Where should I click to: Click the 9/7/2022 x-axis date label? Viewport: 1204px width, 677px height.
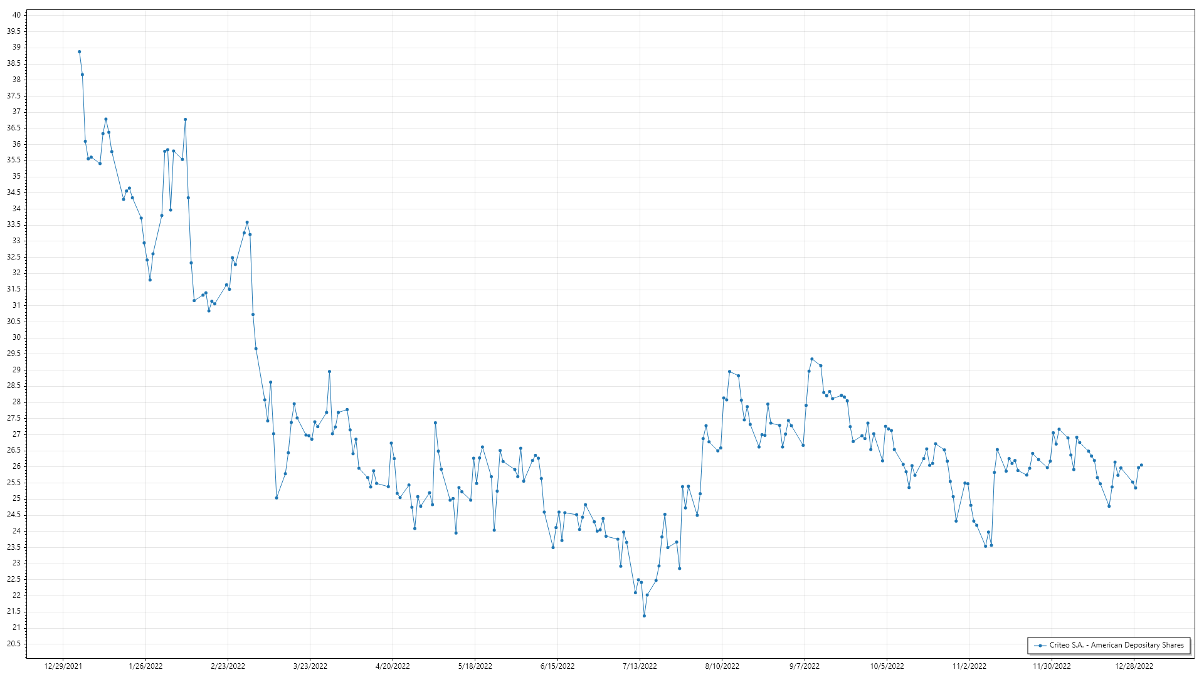[804, 666]
